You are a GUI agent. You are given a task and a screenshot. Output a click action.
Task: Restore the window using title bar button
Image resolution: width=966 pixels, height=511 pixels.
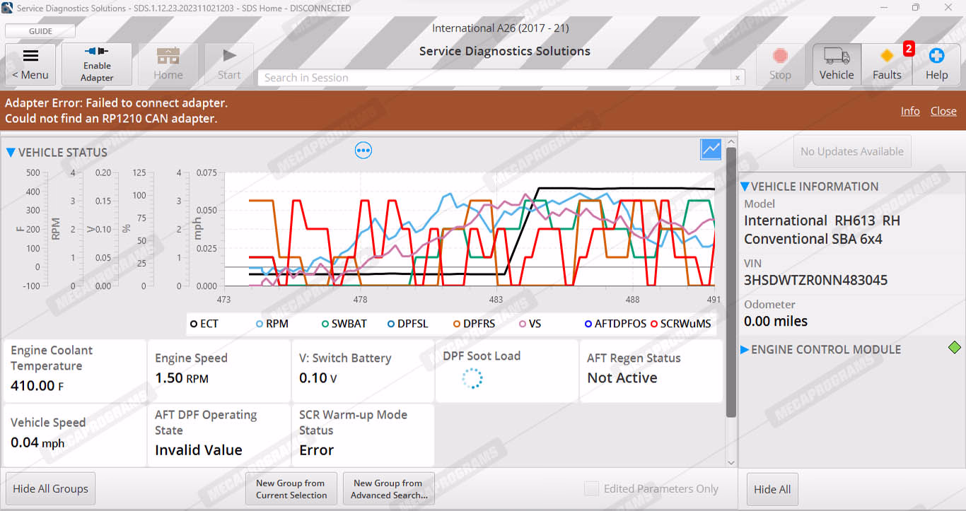[916, 8]
